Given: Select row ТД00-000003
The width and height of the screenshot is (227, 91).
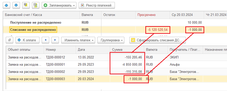Looking at the screenshot, I should tap(116, 79).
